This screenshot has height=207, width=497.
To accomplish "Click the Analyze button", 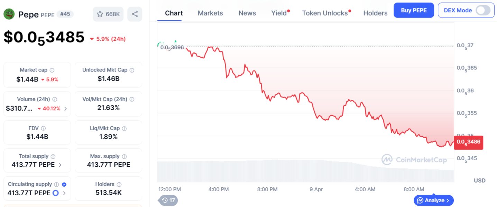I will pyautogui.click(x=433, y=200).
